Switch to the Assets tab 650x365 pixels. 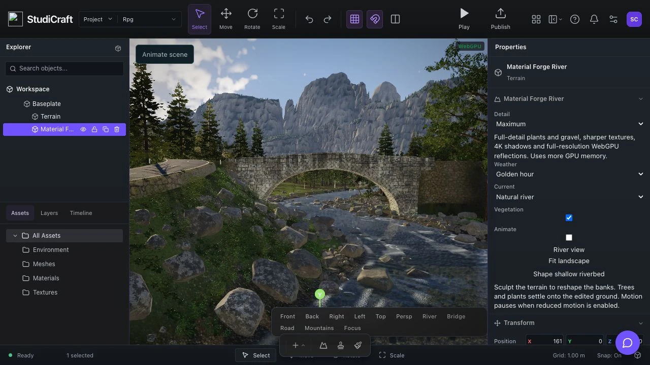click(20, 213)
